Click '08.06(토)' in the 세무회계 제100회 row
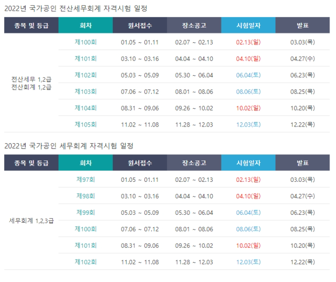Viewport: 336px width, 282px height. click(248, 229)
